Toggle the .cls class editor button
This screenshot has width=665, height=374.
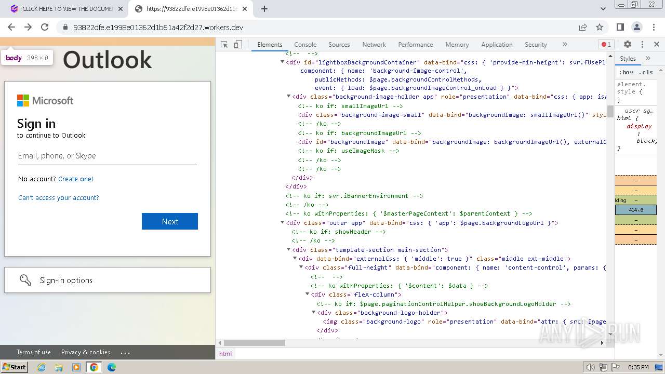point(646,72)
